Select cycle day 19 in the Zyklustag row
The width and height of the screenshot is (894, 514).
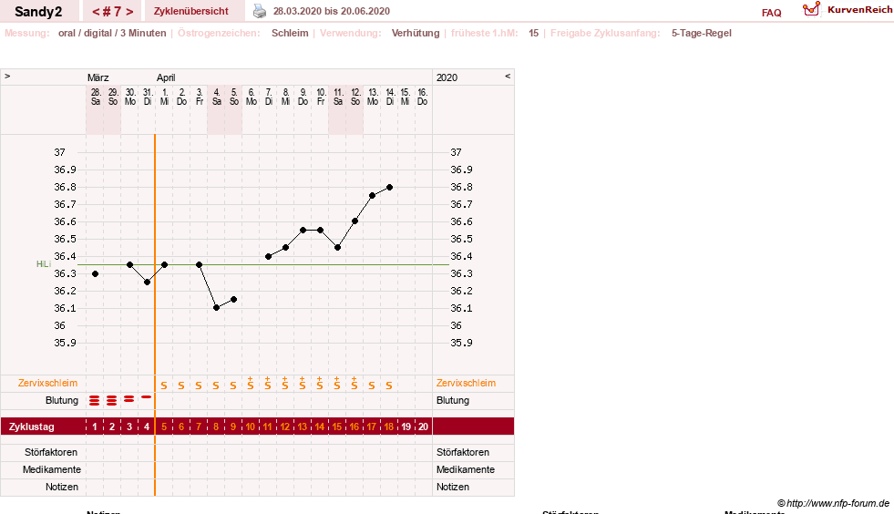(x=406, y=427)
